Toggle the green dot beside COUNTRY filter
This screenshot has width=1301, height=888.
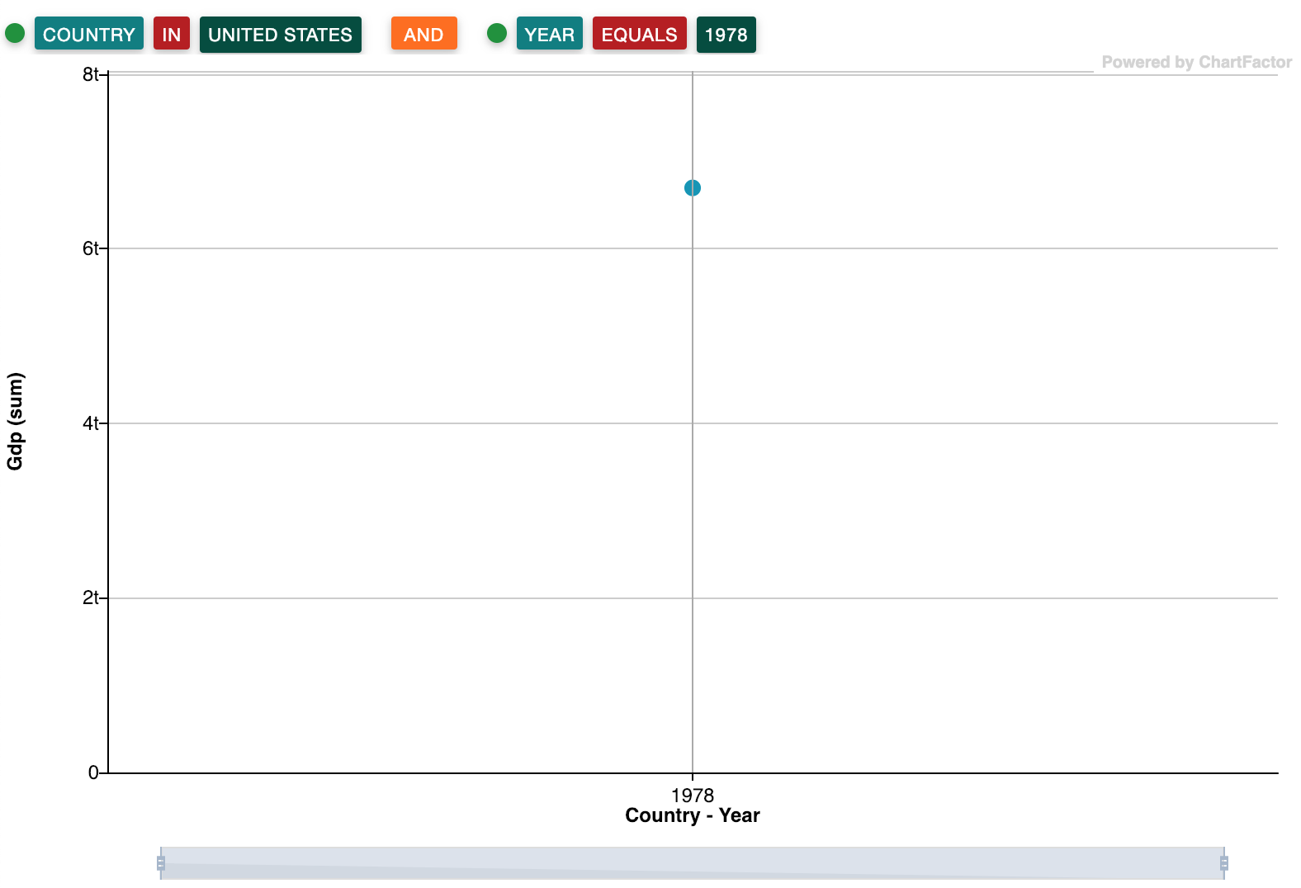tap(15, 34)
